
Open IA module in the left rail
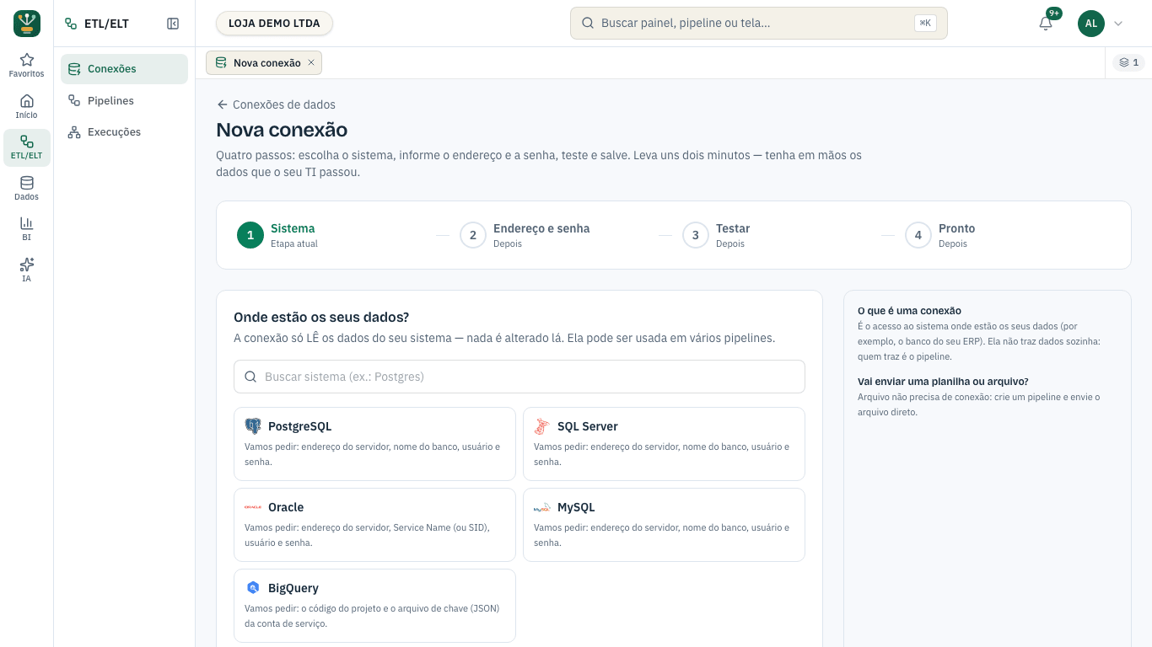point(27,270)
